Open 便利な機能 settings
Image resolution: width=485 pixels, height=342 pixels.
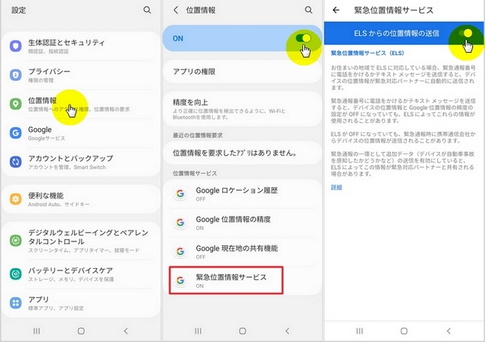[x=81, y=199]
